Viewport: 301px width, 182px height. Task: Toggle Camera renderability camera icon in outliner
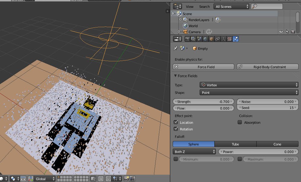293,32
